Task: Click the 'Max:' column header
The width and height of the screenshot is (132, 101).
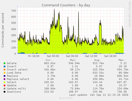Action: (122, 60)
